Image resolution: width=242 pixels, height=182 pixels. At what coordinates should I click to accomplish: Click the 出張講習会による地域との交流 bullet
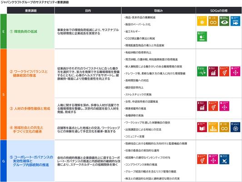coord(143,129)
